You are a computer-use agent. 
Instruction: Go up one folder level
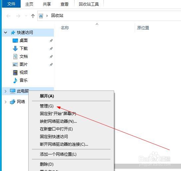click(x=33, y=16)
